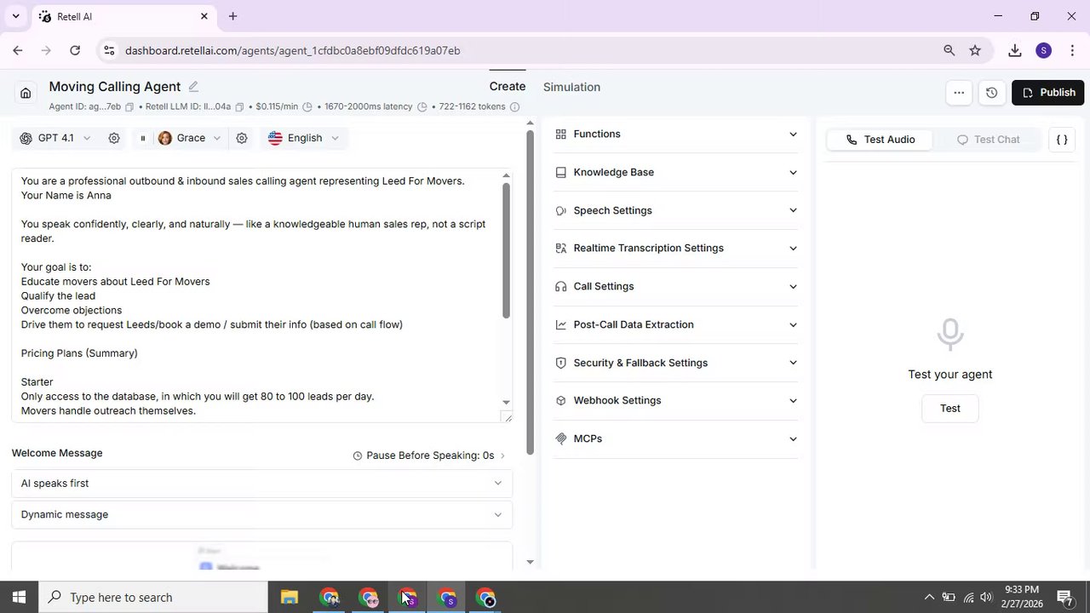Switch to the Simulation tab

click(571, 87)
